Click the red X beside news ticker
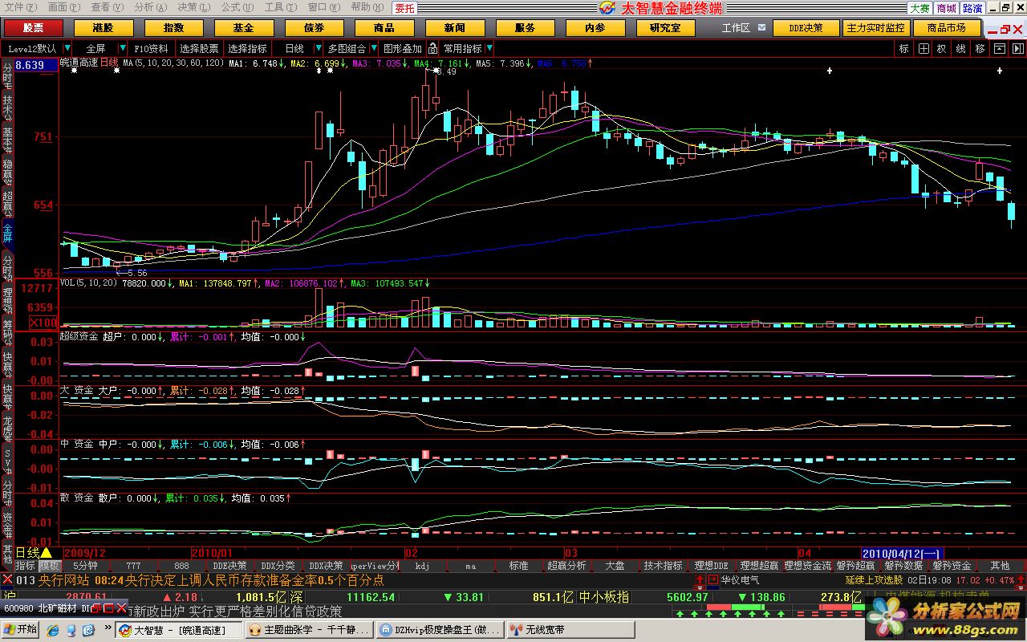The height and width of the screenshot is (642, 1027). (7, 579)
